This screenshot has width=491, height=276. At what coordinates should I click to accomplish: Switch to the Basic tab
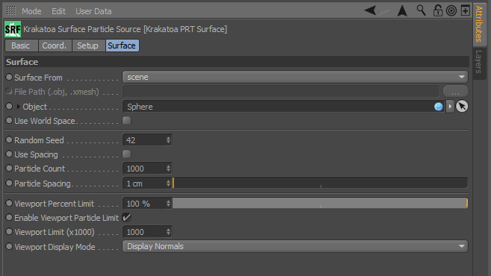tap(21, 46)
